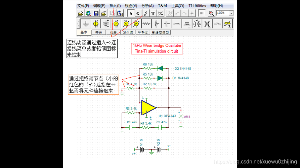Select the VM1 voltage probe

pos(181,117)
